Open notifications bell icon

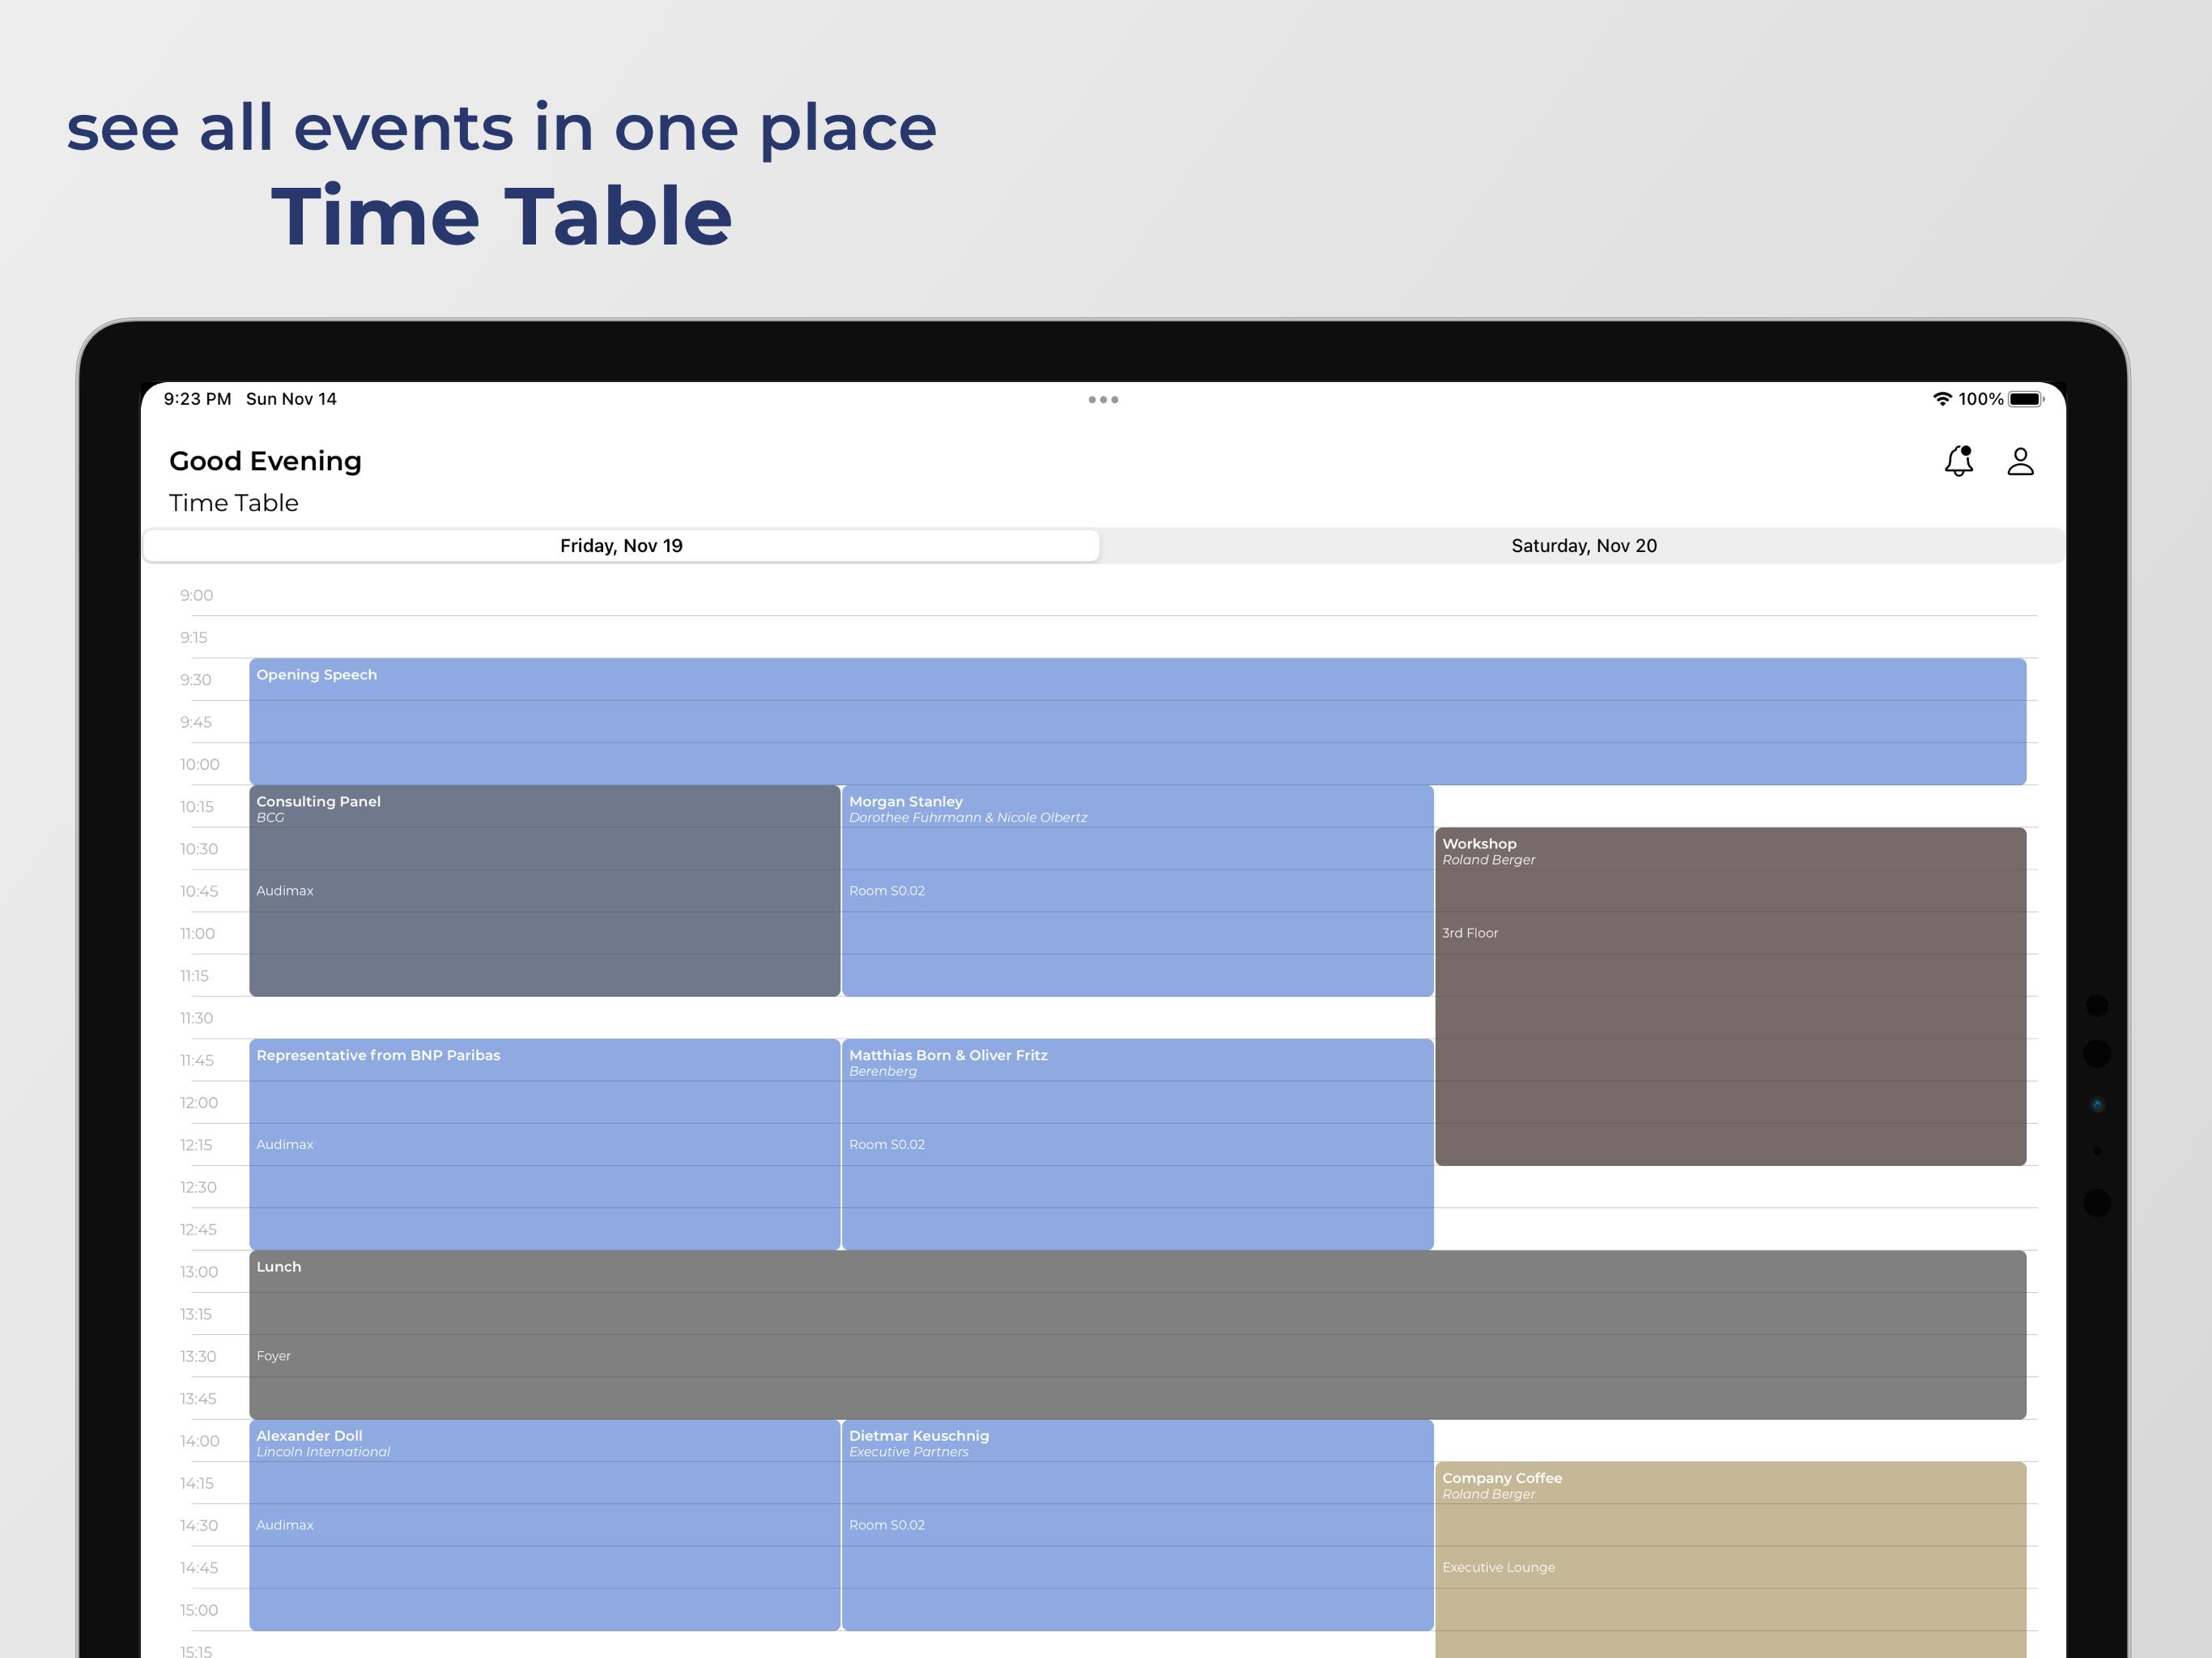tap(1958, 461)
